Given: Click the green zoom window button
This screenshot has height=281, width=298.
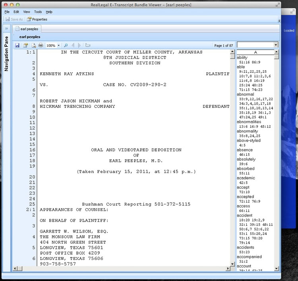Looking at the screenshot, I should [17, 5].
